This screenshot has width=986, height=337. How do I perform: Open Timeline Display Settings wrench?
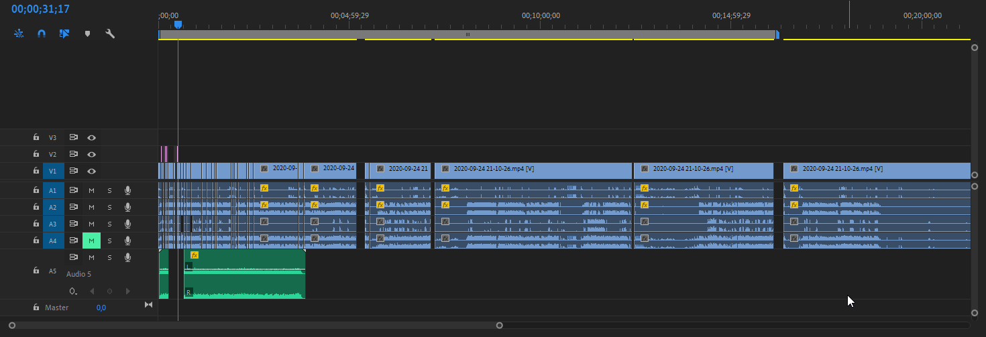[110, 33]
